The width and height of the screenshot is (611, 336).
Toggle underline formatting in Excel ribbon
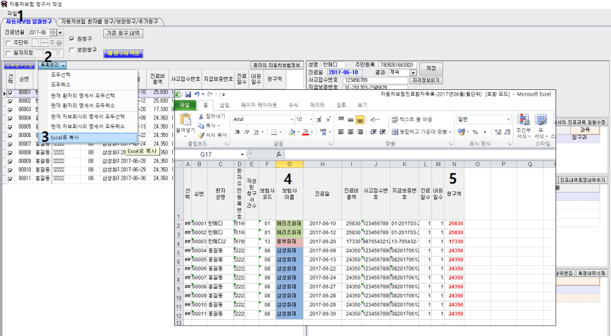point(256,132)
